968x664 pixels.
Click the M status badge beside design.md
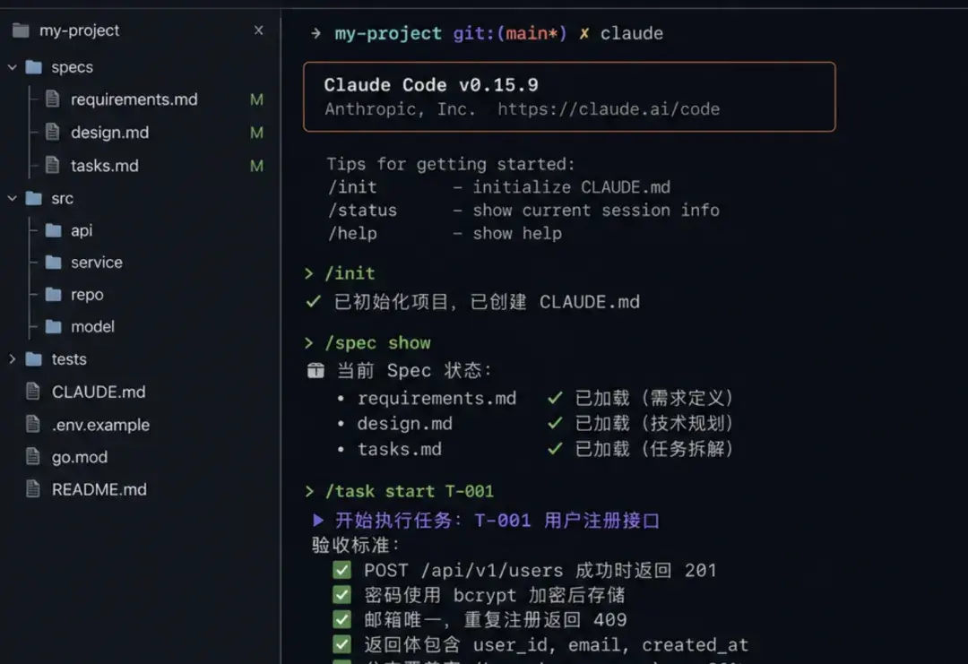(x=257, y=133)
